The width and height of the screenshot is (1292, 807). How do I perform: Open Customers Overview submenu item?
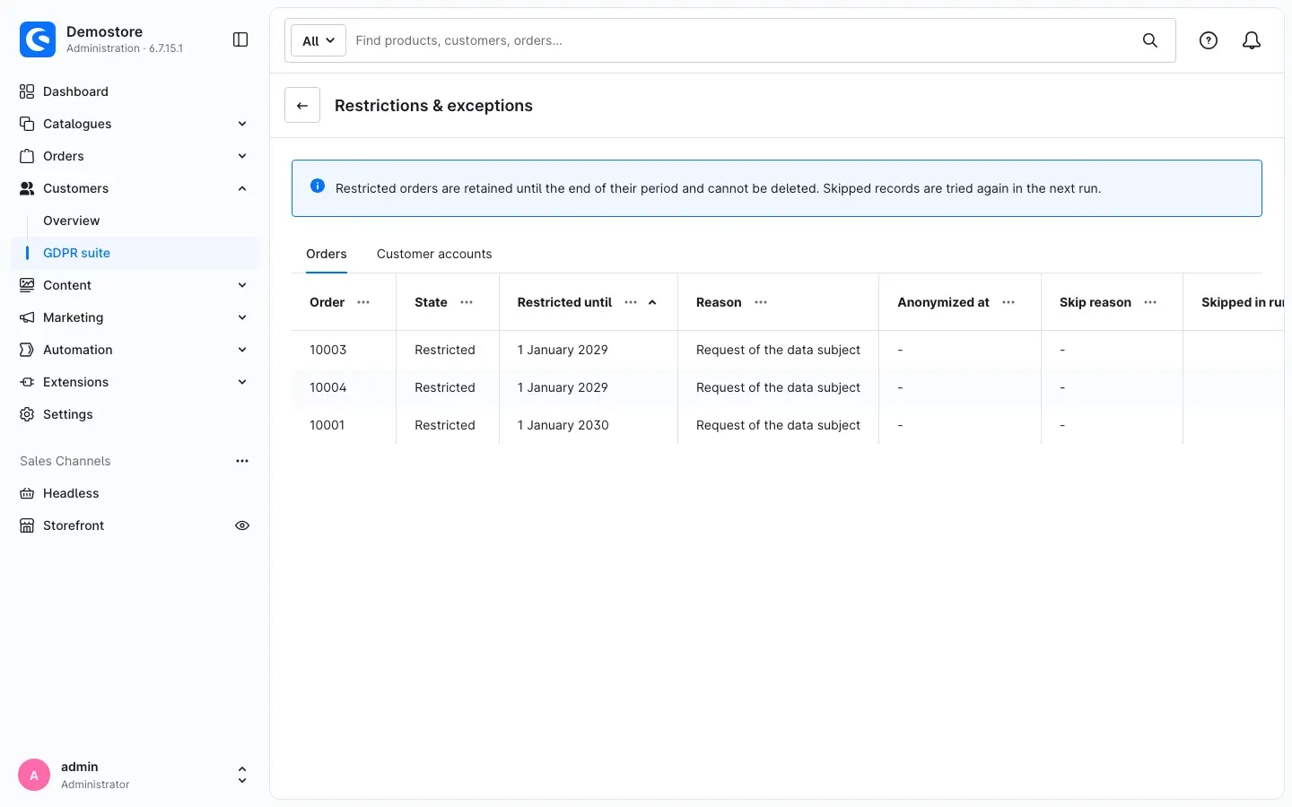click(x=135, y=221)
